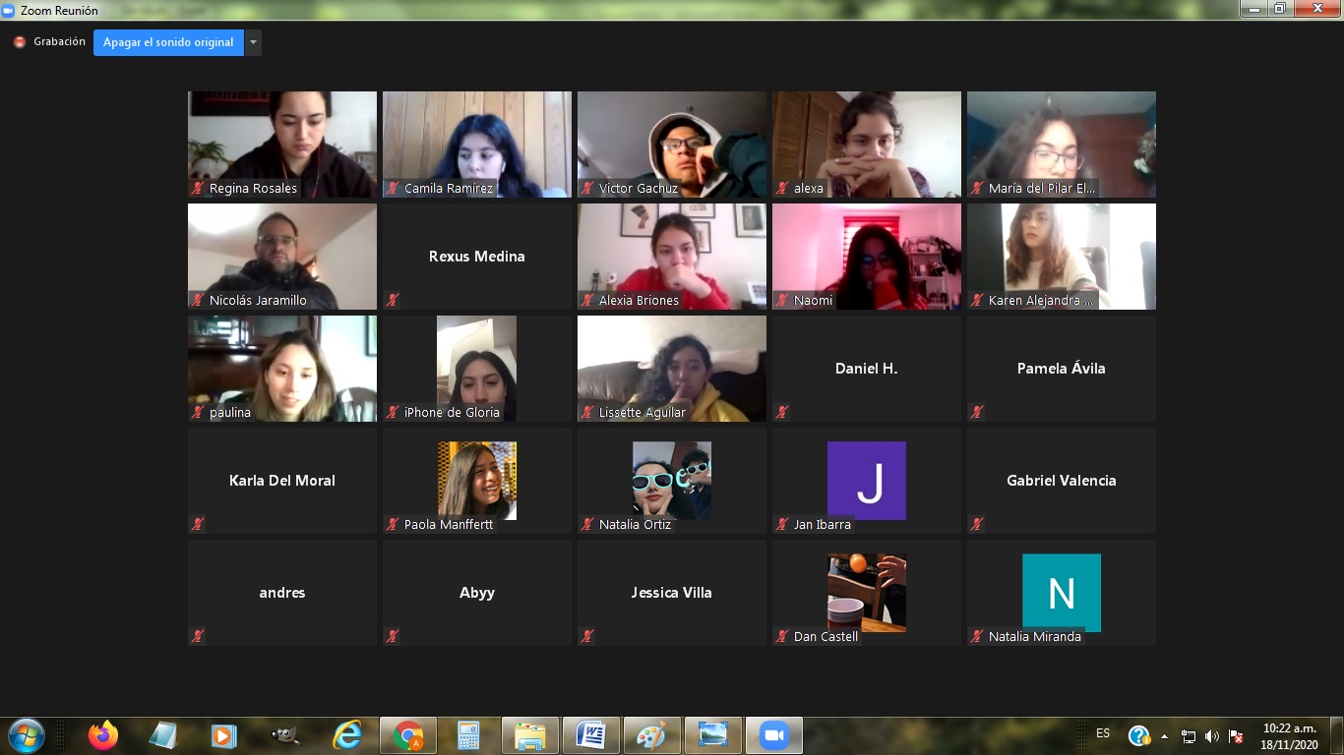Viewport: 1344px width, 755px height.
Task: Click Dan Castell profile picture
Action: (x=867, y=592)
